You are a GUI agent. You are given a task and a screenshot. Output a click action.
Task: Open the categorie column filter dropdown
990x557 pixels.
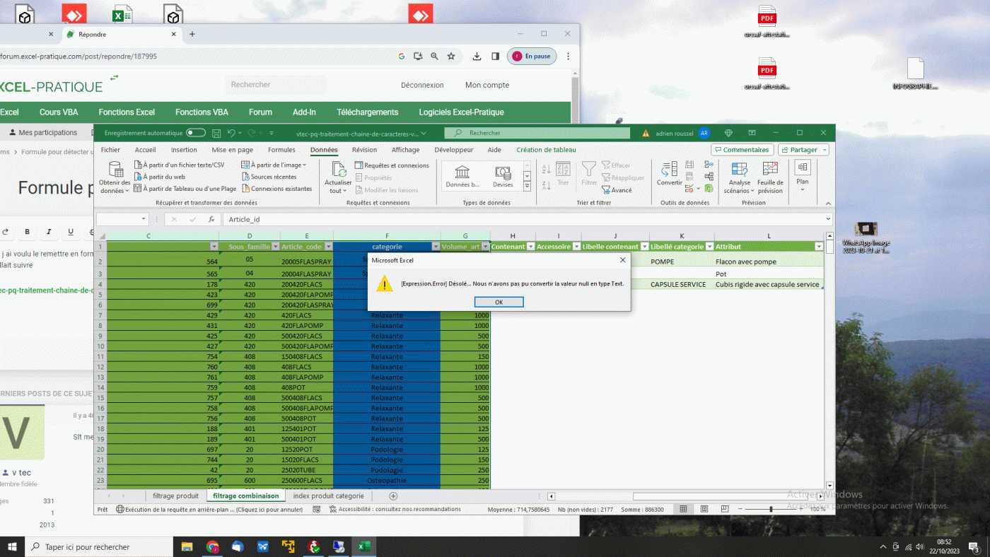pyautogui.click(x=435, y=247)
